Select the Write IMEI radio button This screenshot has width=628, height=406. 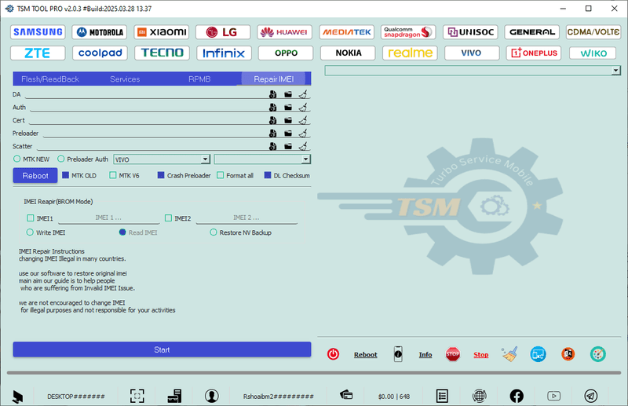pos(31,232)
